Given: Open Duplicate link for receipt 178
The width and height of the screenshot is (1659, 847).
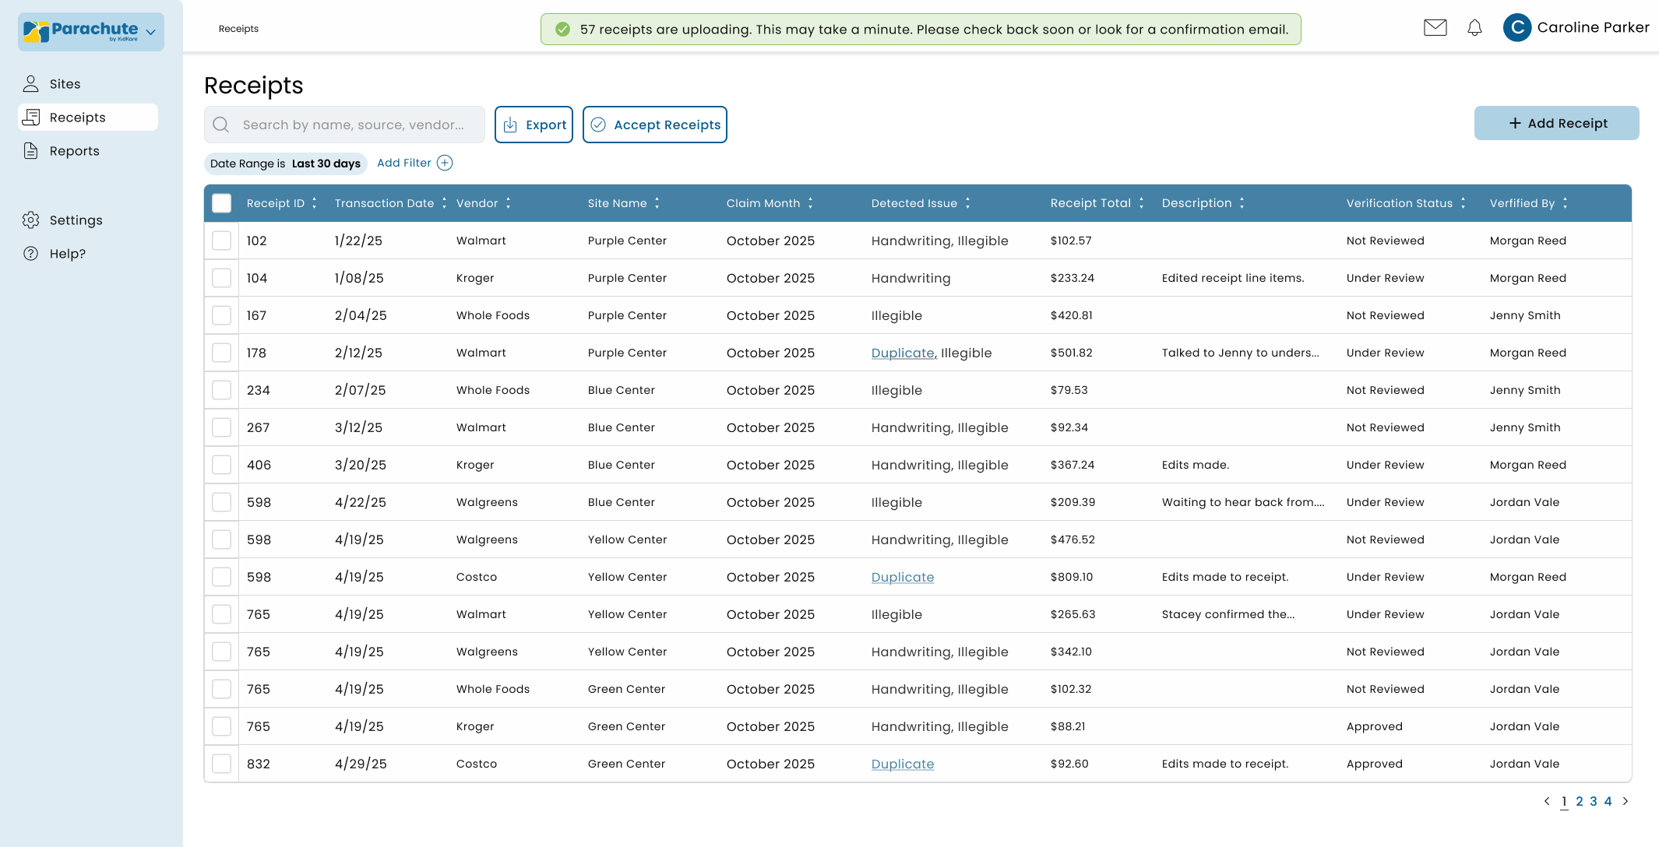Looking at the screenshot, I should [902, 353].
